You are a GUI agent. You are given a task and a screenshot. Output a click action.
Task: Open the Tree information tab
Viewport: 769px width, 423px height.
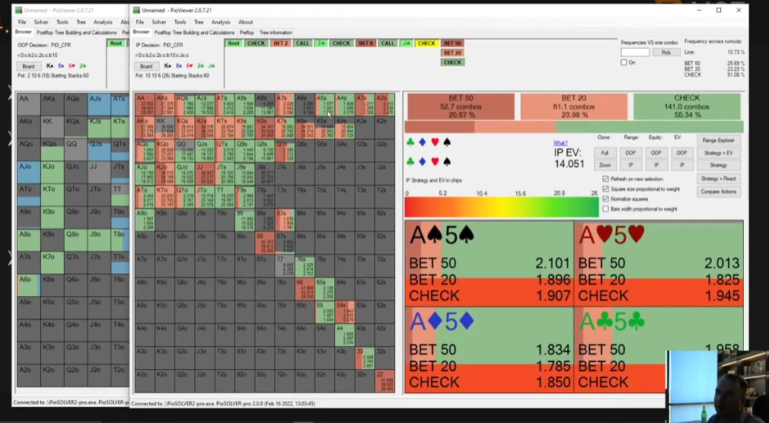[276, 33]
